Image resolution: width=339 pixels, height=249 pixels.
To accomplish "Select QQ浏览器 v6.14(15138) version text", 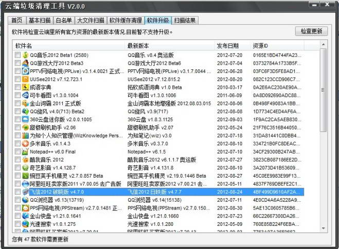I will tap(154, 200).
